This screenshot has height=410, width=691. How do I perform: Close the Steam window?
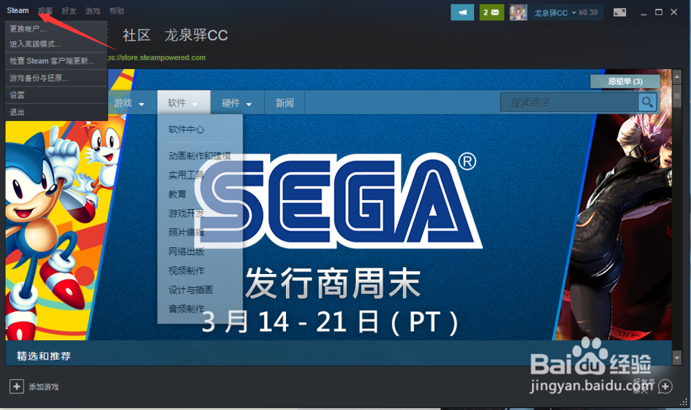674,12
